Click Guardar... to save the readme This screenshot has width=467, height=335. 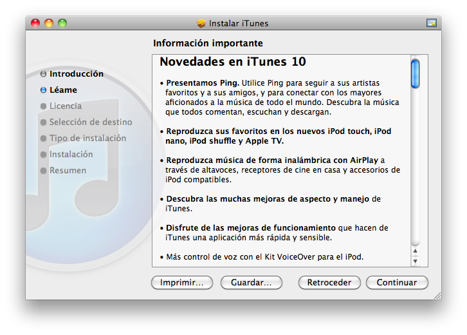(x=252, y=283)
